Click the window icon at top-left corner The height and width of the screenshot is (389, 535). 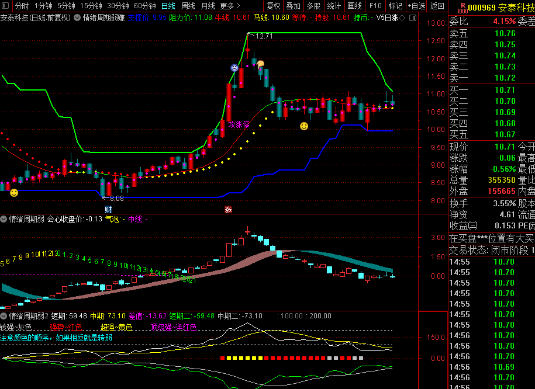pyautogui.click(x=6, y=6)
